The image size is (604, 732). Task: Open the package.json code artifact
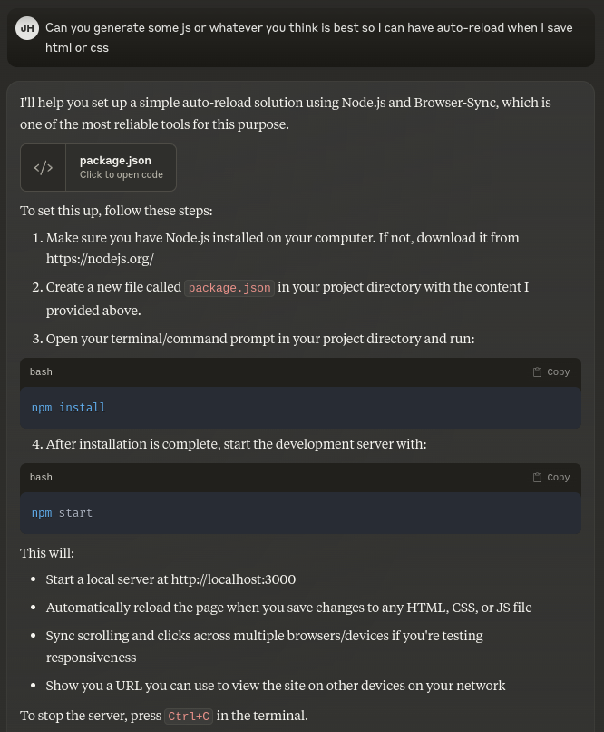(98, 168)
